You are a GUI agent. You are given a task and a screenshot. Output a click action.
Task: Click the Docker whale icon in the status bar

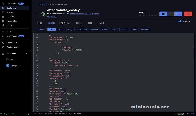[1, 114]
